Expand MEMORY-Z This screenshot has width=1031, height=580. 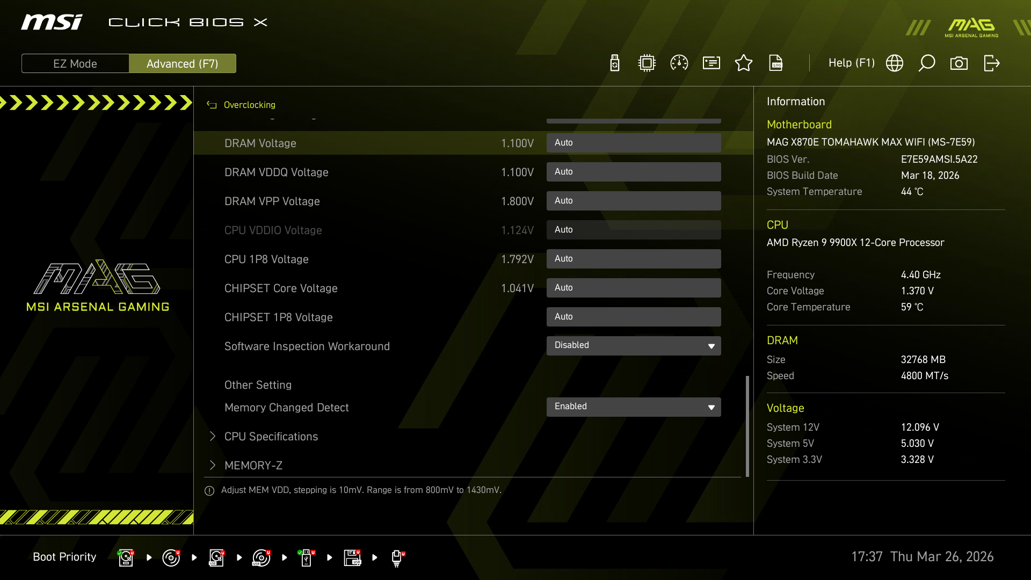coord(253,465)
